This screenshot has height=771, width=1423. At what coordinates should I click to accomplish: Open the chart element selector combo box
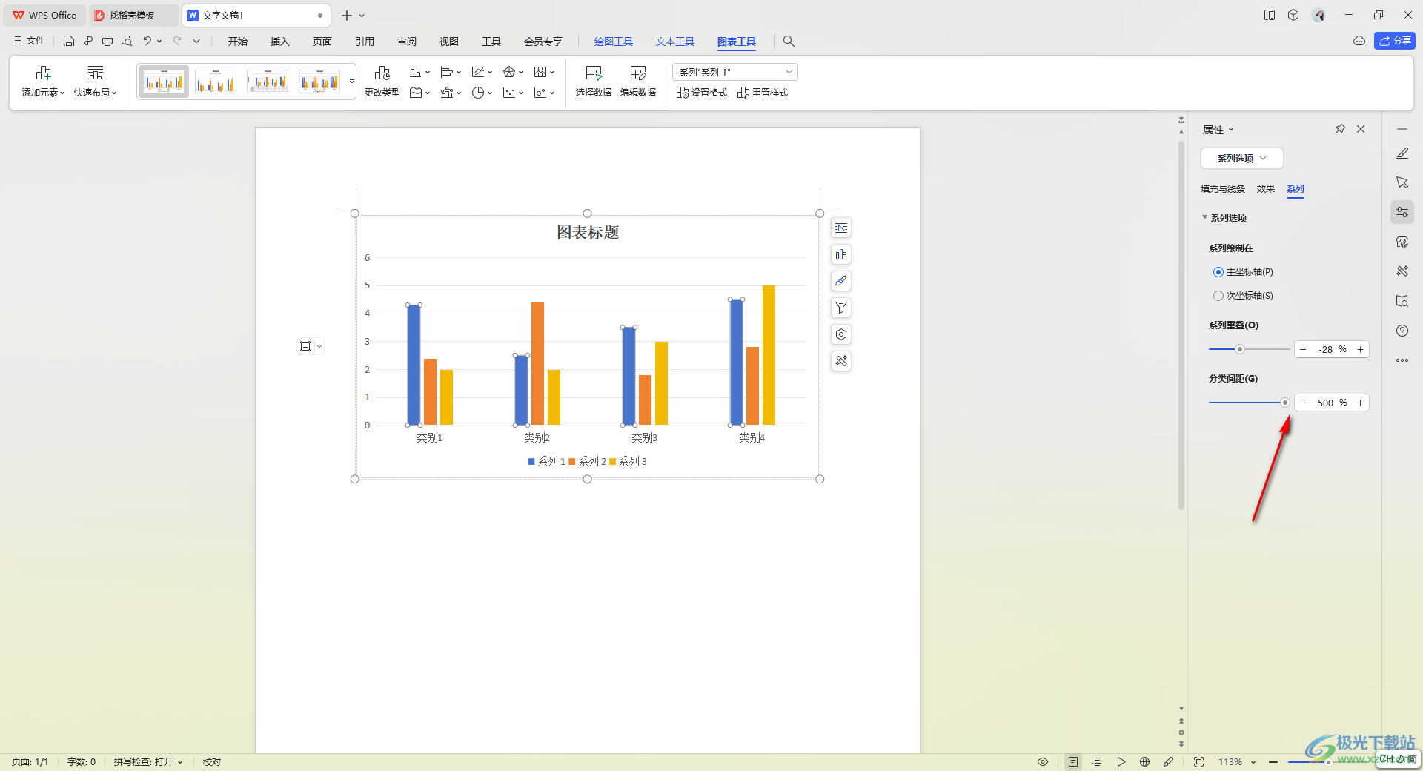(x=735, y=72)
